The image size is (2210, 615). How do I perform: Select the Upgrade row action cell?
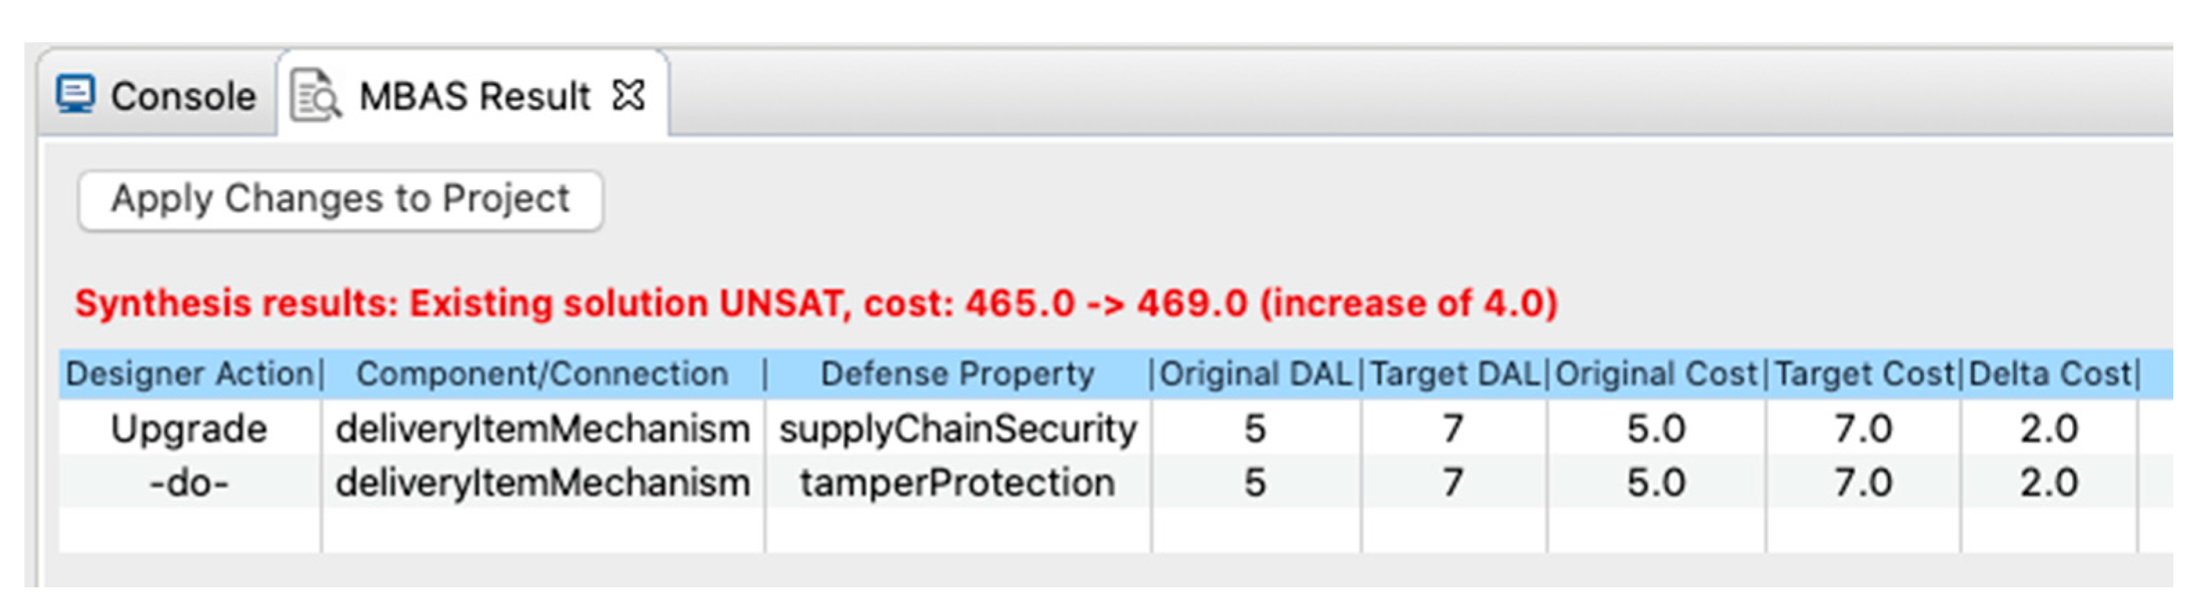[190, 429]
